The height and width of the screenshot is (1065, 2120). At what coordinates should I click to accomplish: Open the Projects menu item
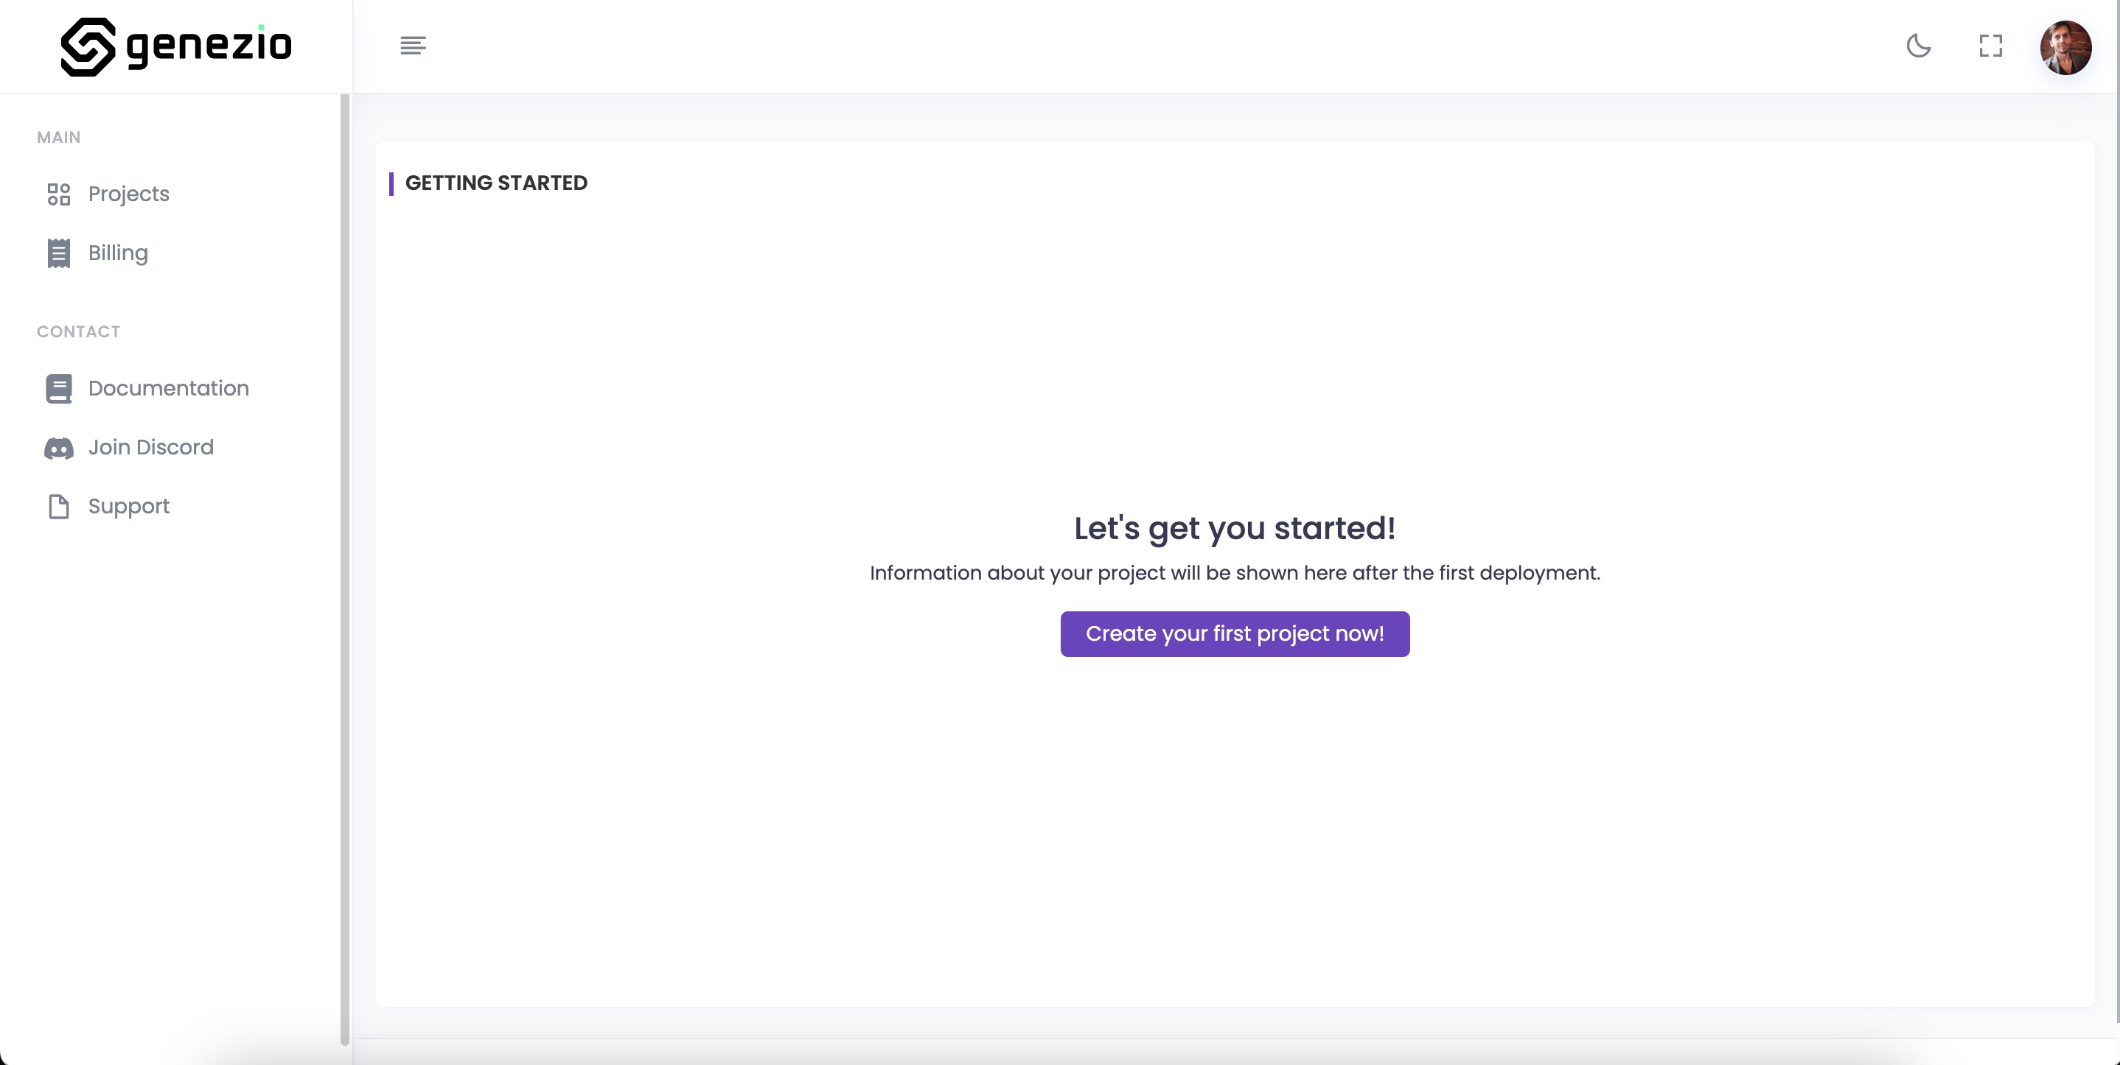point(128,194)
